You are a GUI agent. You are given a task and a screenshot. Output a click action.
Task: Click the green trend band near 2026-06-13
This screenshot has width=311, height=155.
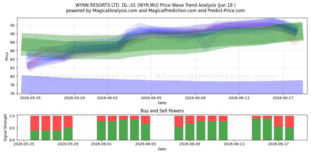tap(239, 37)
